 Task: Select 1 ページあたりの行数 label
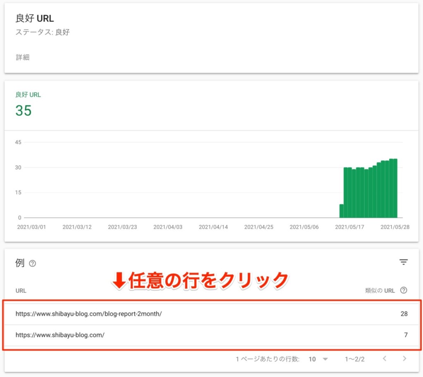(267, 359)
